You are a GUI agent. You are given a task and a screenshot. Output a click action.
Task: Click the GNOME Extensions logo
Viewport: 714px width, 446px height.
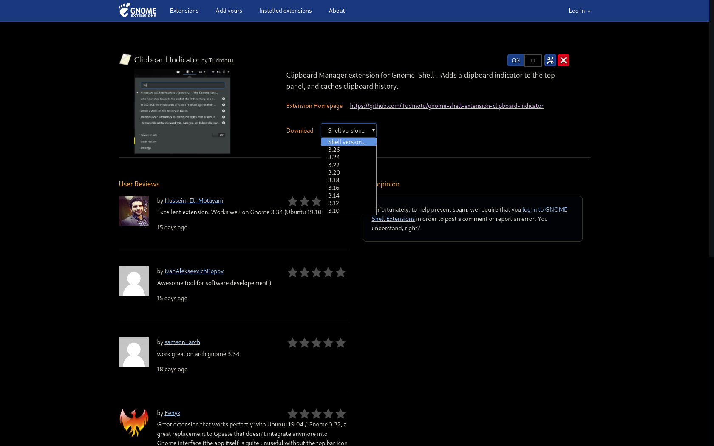click(x=137, y=11)
